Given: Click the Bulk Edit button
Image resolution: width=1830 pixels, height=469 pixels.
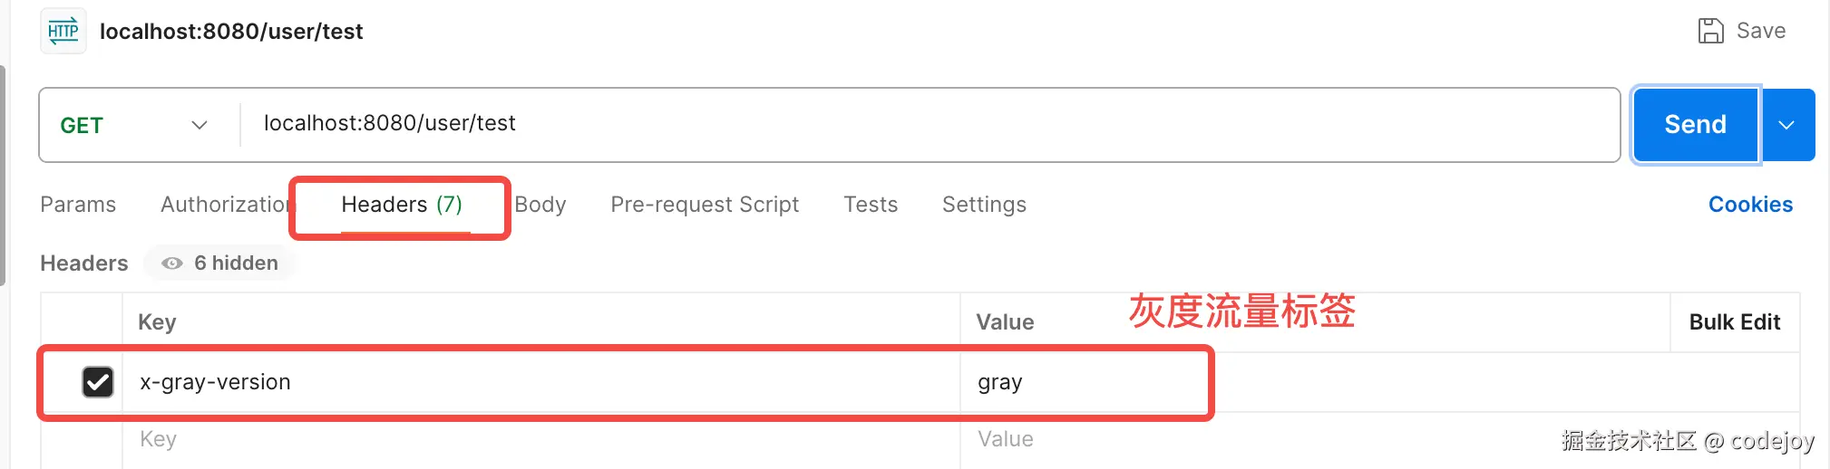Looking at the screenshot, I should click(x=1734, y=322).
